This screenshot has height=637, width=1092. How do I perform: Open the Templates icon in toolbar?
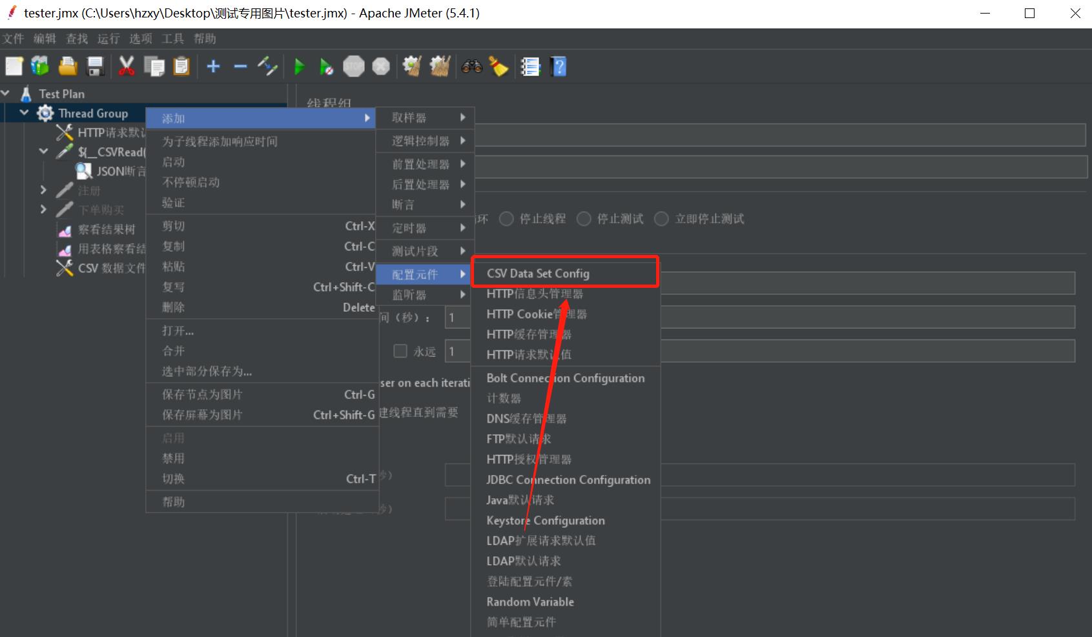point(40,66)
